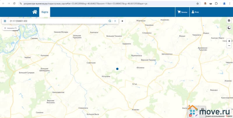
Task: Reload the page
Action: pos(14,3)
